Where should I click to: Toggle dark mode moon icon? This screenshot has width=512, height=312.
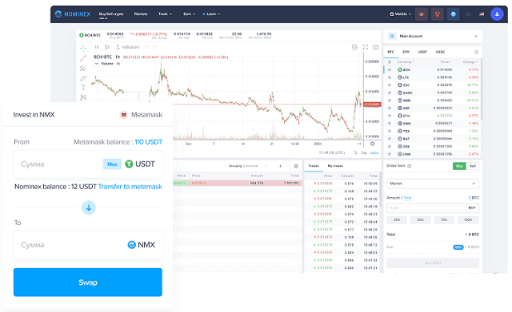468,14
